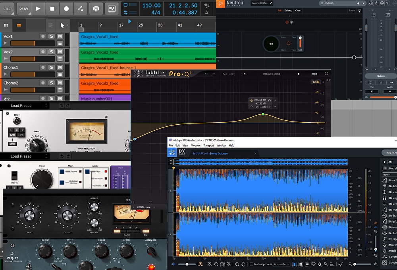
Task: Select the Clear mode tab in Neutron
Action: [x=298, y=11]
